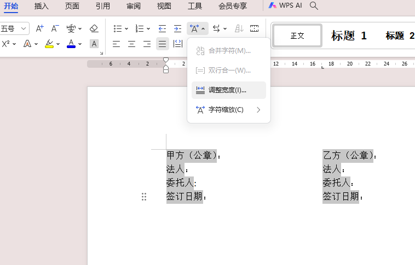Open the phonetic guide (wén) tool

[71, 28]
